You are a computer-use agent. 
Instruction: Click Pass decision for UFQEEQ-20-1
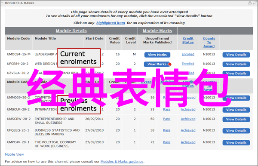167,130
